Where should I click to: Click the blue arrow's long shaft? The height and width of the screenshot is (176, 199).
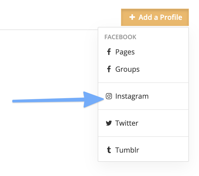tap(48, 100)
